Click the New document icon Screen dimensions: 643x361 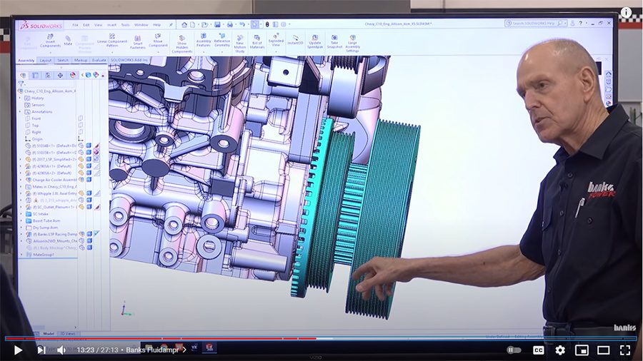(x=192, y=24)
